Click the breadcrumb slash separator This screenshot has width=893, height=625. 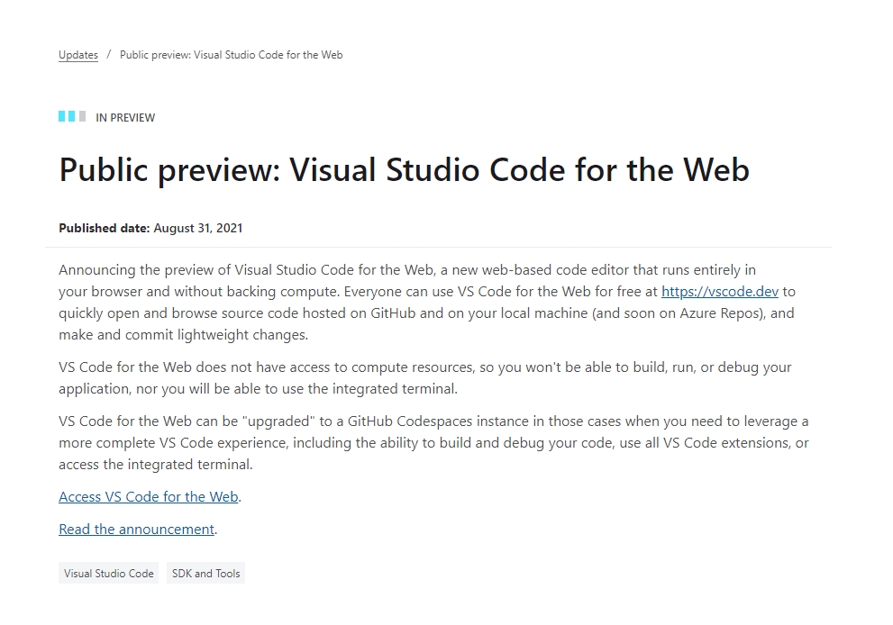(x=109, y=54)
